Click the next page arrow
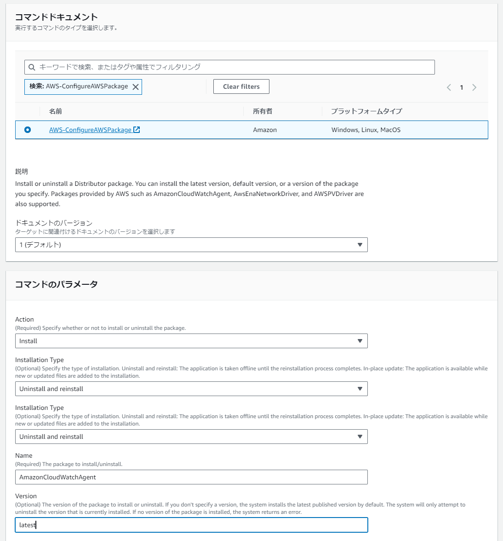Viewport: 503px width, 541px height. pyautogui.click(x=474, y=87)
